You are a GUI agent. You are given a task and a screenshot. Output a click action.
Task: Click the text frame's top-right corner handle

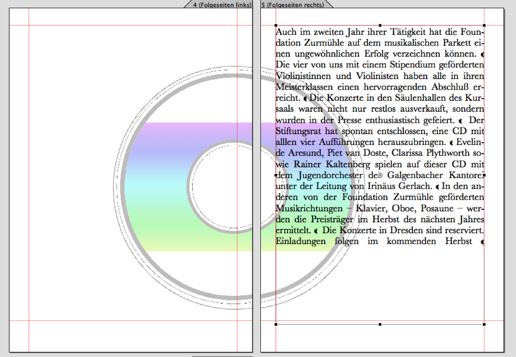tap(484, 26)
